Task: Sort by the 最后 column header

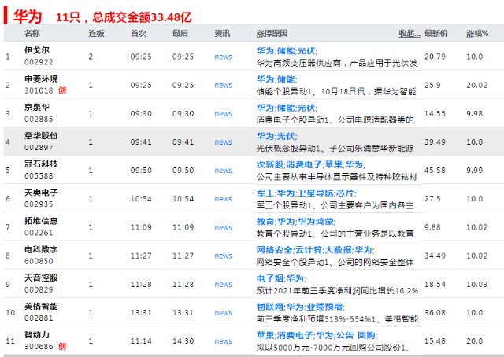Action: [180, 33]
